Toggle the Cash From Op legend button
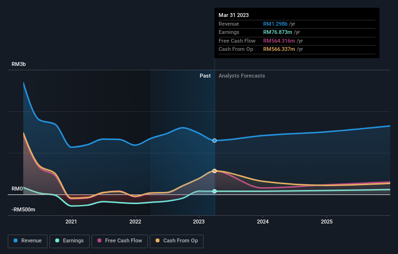The height and width of the screenshot is (254, 398). tap(176, 241)
